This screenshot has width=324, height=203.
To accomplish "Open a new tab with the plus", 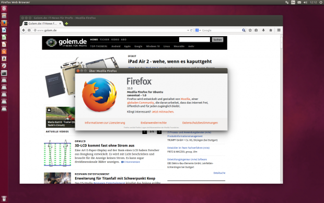I will pos(66,24).
